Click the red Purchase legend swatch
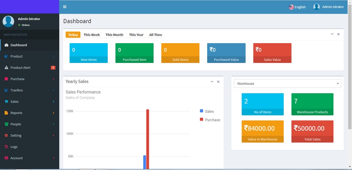This screenshot has height=170, width=352. coord(201,119)
